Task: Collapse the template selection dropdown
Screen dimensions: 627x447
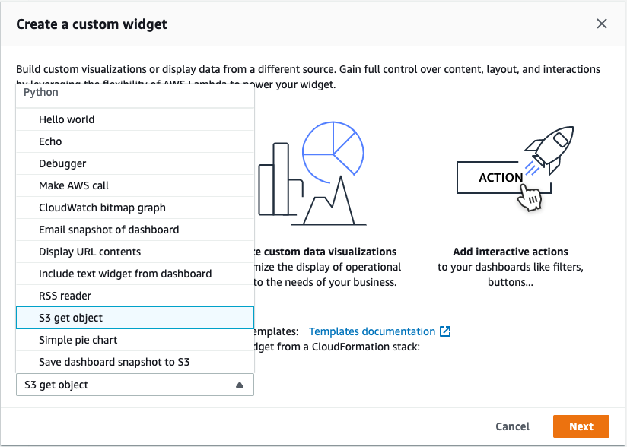Action: pyautogui.click(x=135, y=385)
